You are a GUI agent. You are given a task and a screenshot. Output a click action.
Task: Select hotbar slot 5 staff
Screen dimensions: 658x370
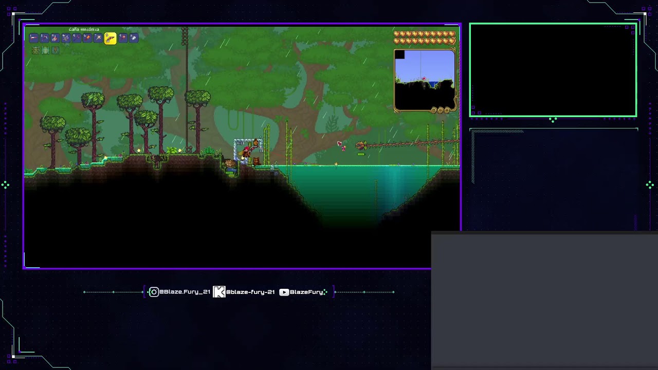pos(77,38)
